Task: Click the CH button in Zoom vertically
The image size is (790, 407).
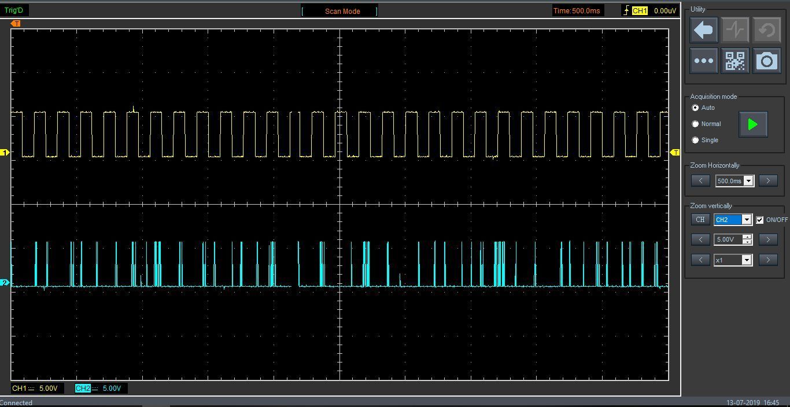Action: coord(700,220)
